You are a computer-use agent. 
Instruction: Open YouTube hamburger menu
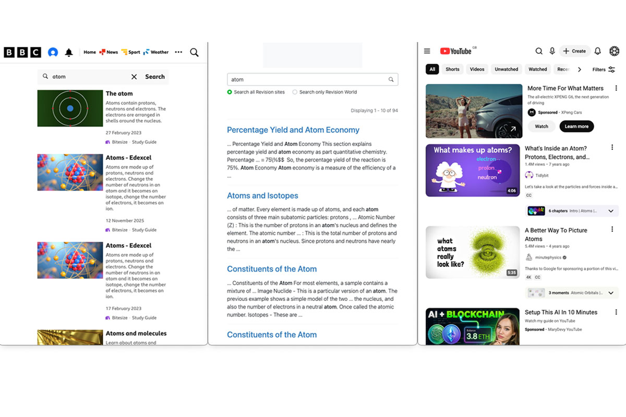click(427, 51)
